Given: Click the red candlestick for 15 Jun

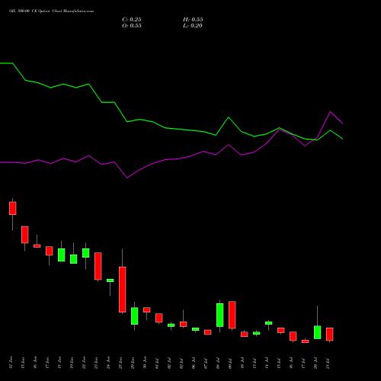Looking at the screenshot, I should coord(25,235).
